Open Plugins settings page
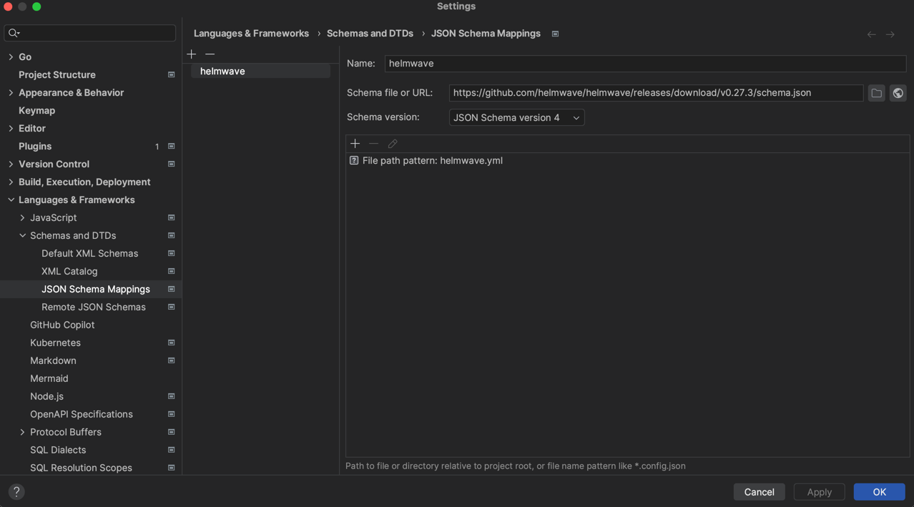This screenshot has height=507, width=914. 35,146
